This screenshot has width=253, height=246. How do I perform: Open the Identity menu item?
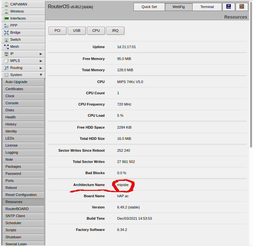click(x=23, y=131)
